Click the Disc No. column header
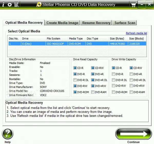 click(14, 39)
